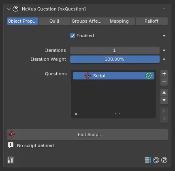Open the tools wrench icon
The image size is (175, 171).
click(11, 160)
